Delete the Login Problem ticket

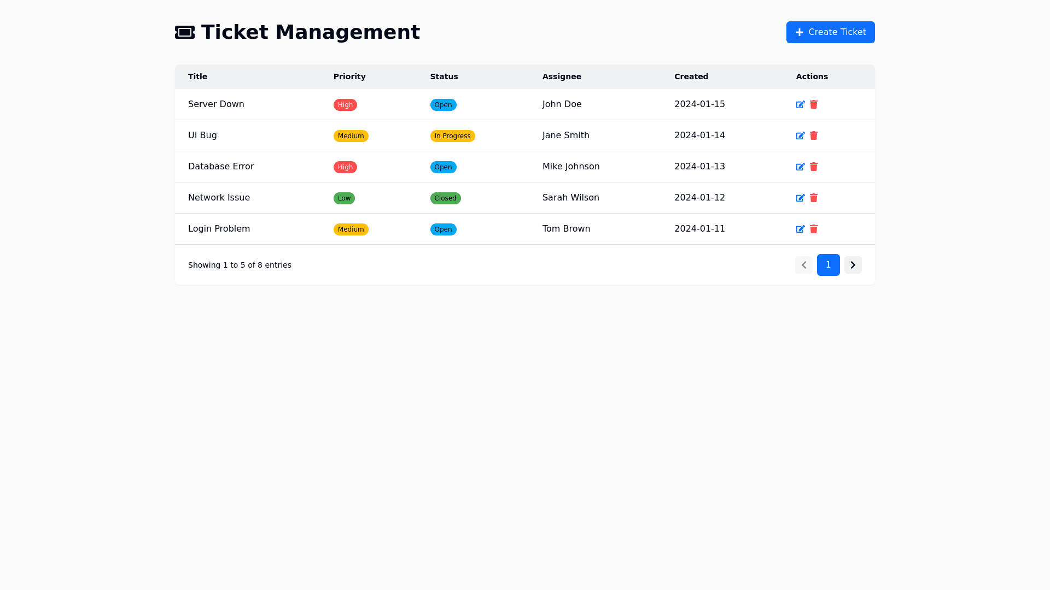click(x=814, y=229)
